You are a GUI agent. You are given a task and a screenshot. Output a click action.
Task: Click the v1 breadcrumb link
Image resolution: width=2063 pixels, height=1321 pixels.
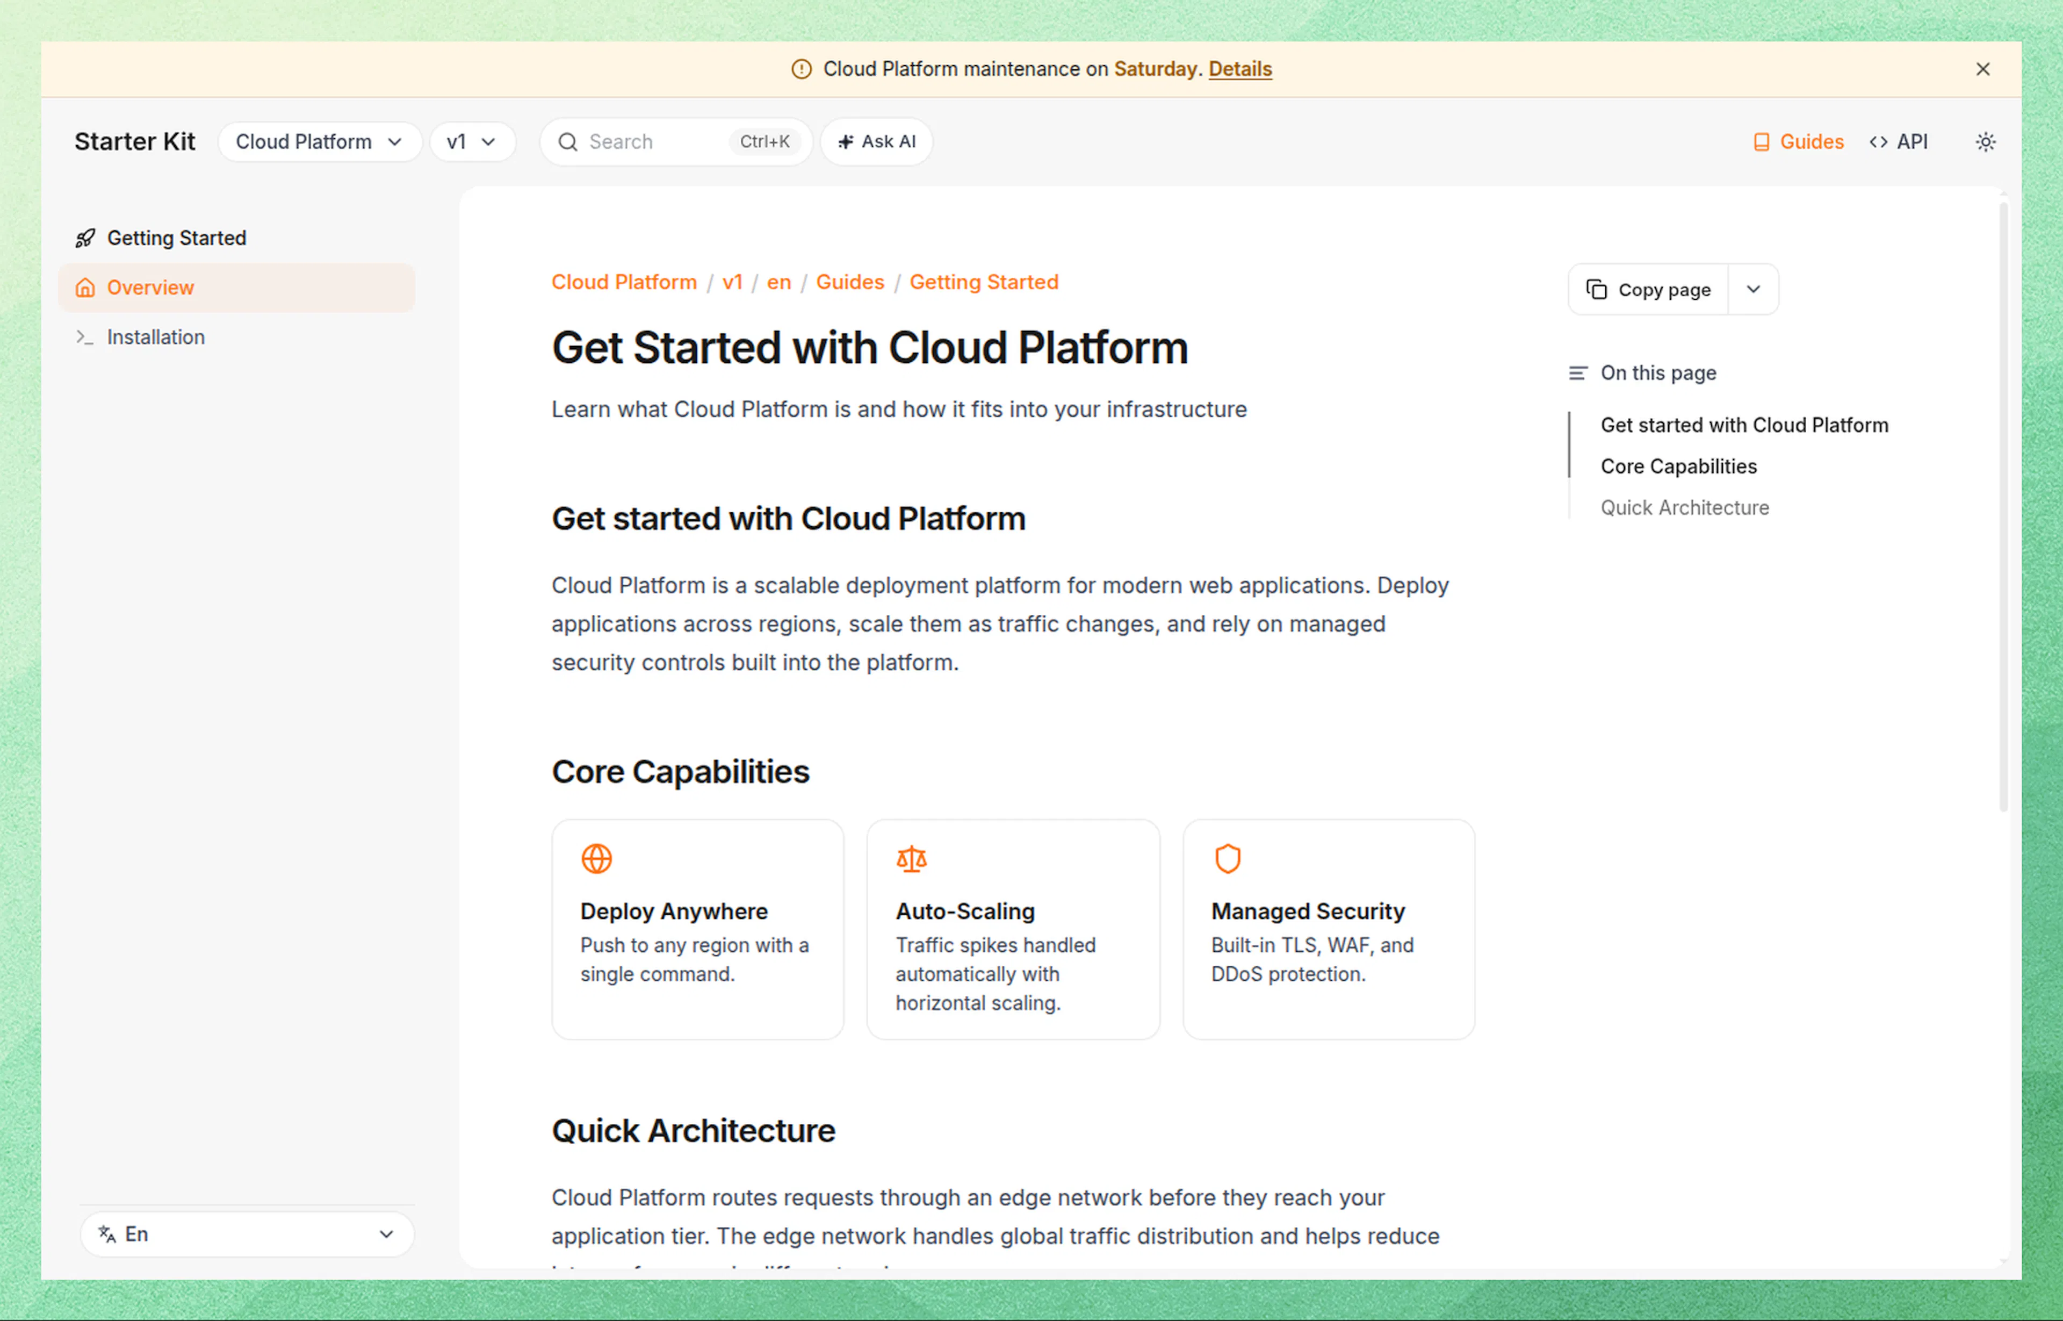[x=731, y=282]
